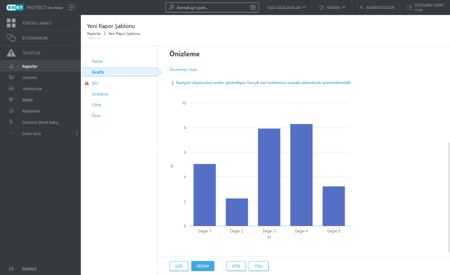Expand the Hızlı Bağlantılar dropdown
Viewport: 450px width, 275px height.
point(286,7)
